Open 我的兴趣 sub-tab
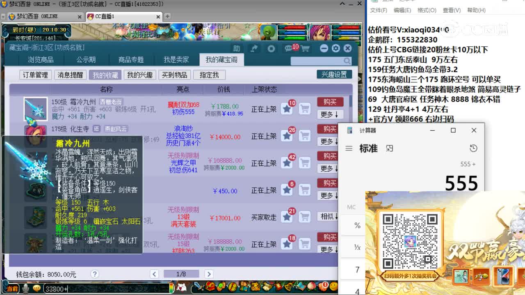This screenshot has width=525, height=295. [140, 75]
